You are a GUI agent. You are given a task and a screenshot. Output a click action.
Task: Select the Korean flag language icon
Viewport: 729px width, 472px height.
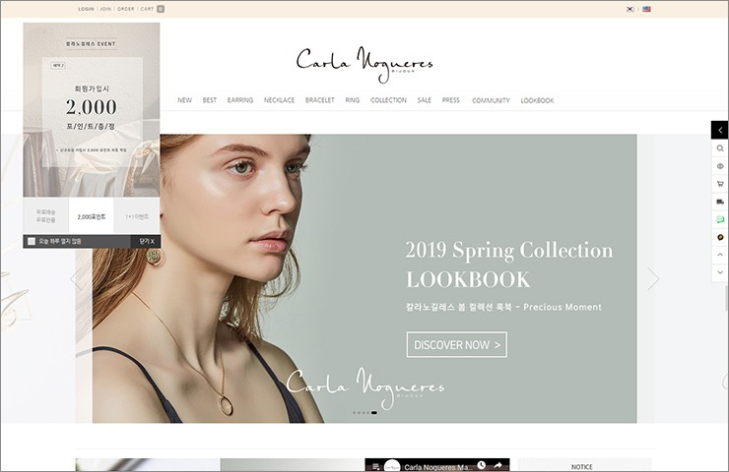(630, 9)
